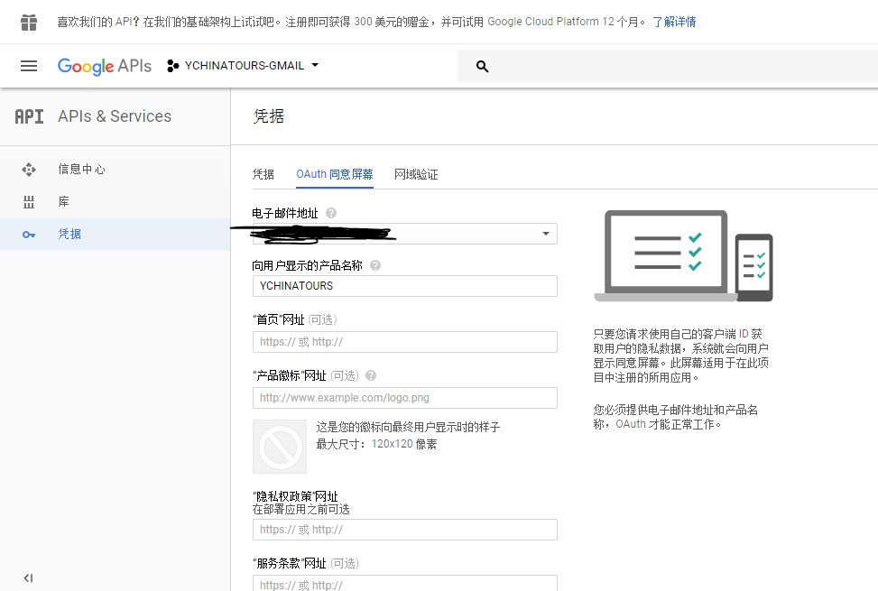Click the gift icon in promo banner
This screenshot has height=591, width=878.
[x=29, y=23]
